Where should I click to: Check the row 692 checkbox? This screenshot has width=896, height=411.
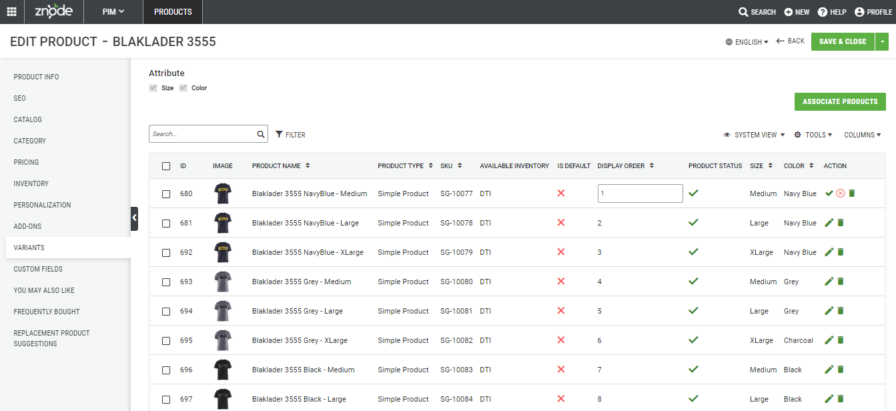click(166, 253)
